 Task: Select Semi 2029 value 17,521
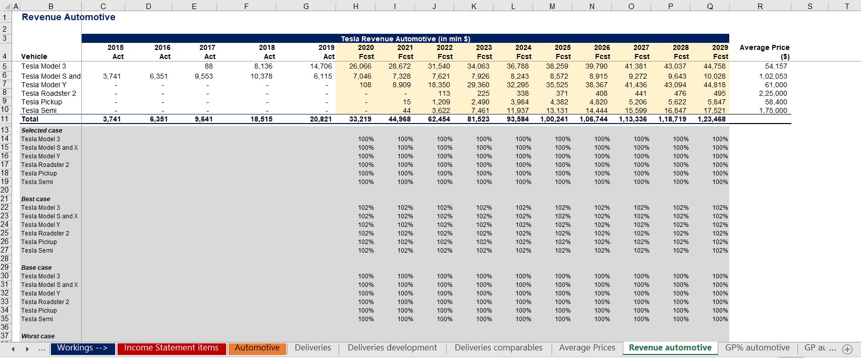[x=714, y=110]
